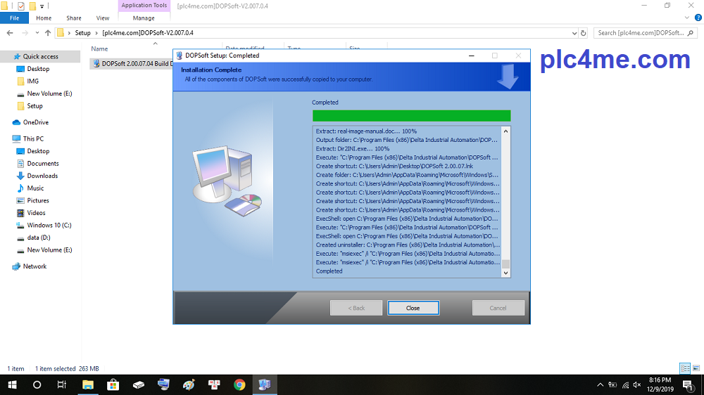The height and width of the screenshot is (395, 704).
Task: Switch to details view layout icon
Action: coord(685,368)
